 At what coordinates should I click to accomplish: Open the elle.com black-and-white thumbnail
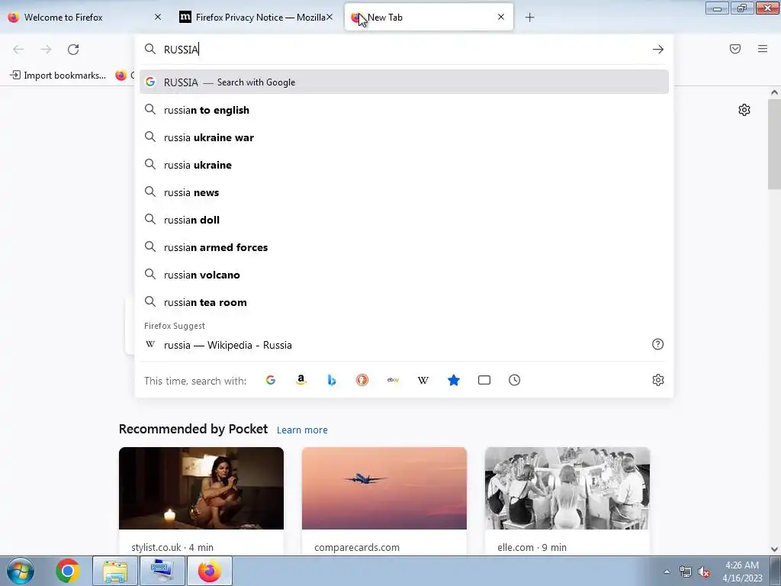[x=567, y=488]
